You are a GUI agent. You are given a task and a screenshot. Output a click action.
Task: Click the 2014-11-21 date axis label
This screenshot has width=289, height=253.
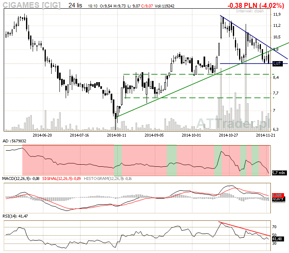(265, 135)
